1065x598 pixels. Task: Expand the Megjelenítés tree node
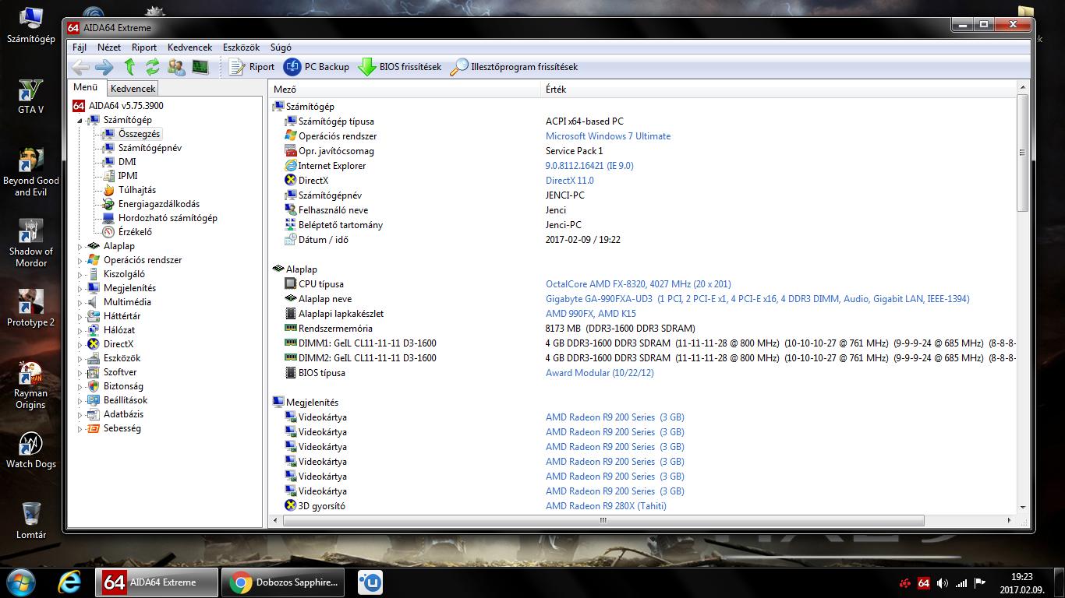click(80, 289)
